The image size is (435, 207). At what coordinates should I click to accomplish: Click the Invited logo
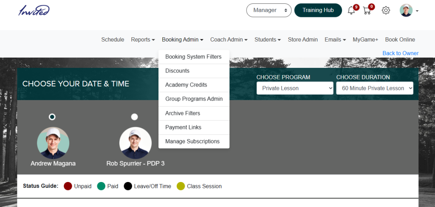pos(34,11)
